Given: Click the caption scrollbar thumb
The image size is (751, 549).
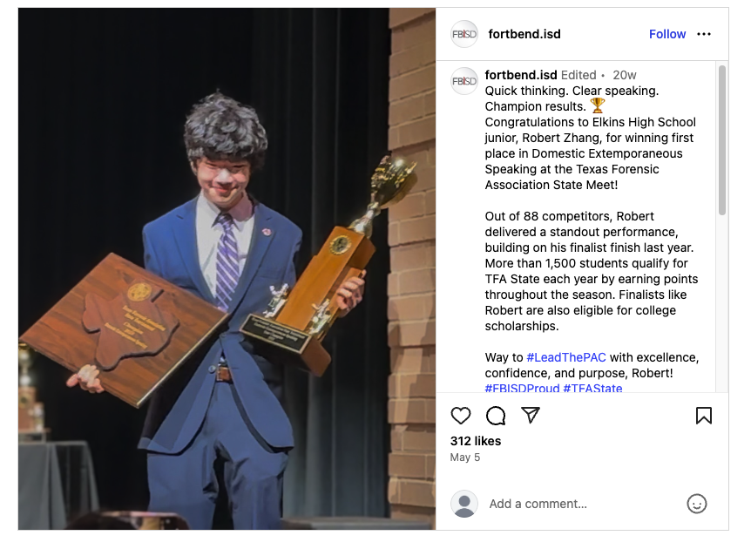Looking at the screenshot, I should tap(721, 140).
